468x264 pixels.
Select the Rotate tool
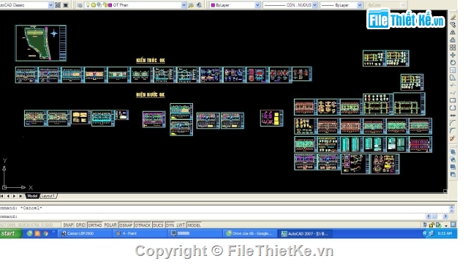[x=453, y=63]
